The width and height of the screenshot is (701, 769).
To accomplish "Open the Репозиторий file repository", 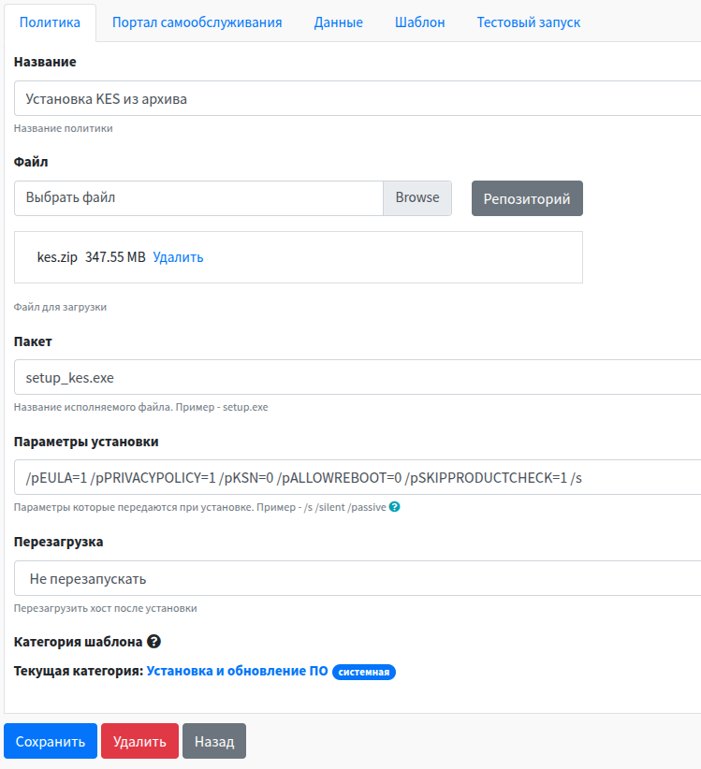I will click(x=527, y=199).
